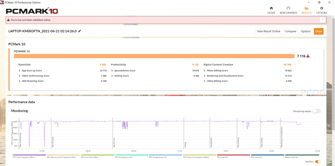
Task: Click the Essentials heading
Action: tap(24, 64)
